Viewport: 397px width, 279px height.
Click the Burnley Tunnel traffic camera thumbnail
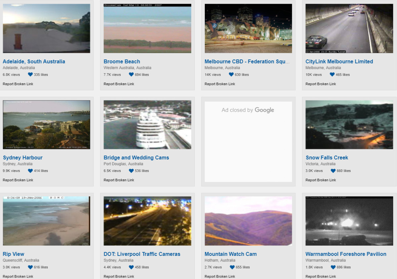pos(349,28)
